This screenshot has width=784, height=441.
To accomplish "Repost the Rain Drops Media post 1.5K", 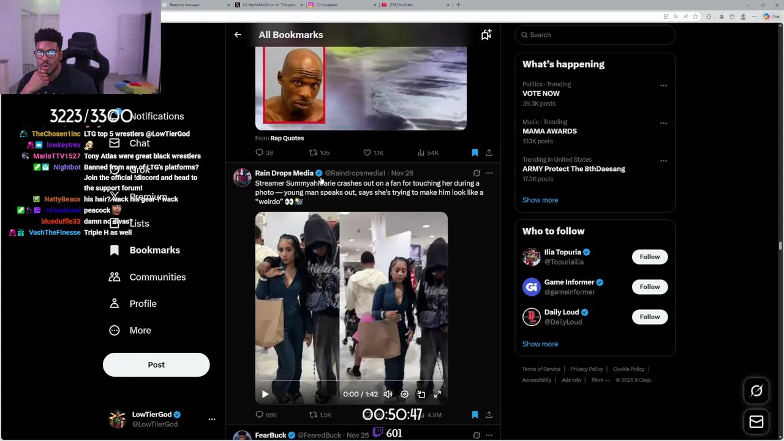I will (x=320, y=415).
